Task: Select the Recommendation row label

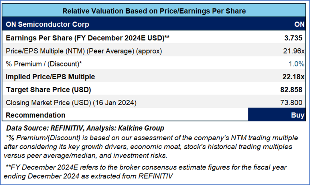Action: (35, 115)
